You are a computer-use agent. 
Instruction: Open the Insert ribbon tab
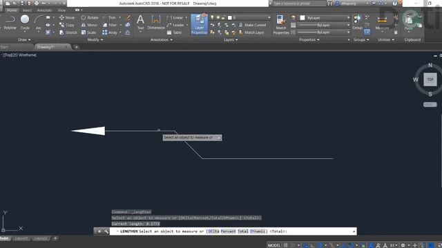pos(27,10)
